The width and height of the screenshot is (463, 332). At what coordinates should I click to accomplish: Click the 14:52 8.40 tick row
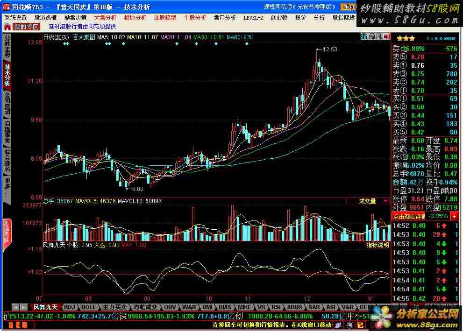pos(425,226)
